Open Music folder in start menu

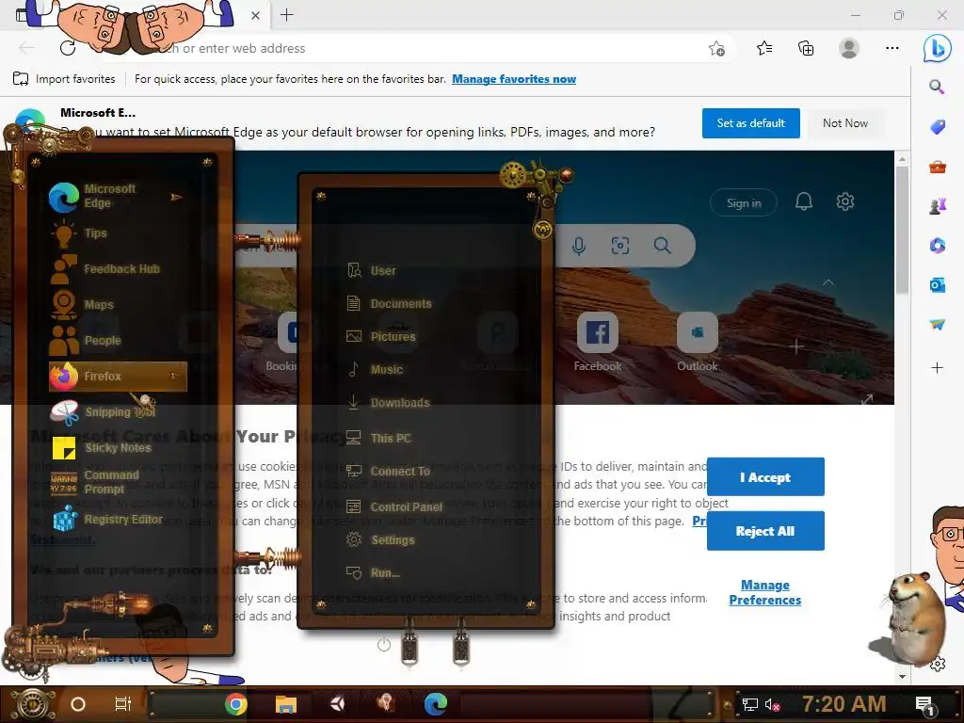tap(375, 369)
